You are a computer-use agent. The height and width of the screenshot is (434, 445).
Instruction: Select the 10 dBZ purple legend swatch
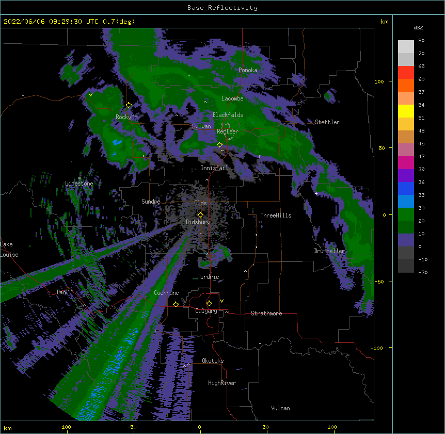[406, 240]
